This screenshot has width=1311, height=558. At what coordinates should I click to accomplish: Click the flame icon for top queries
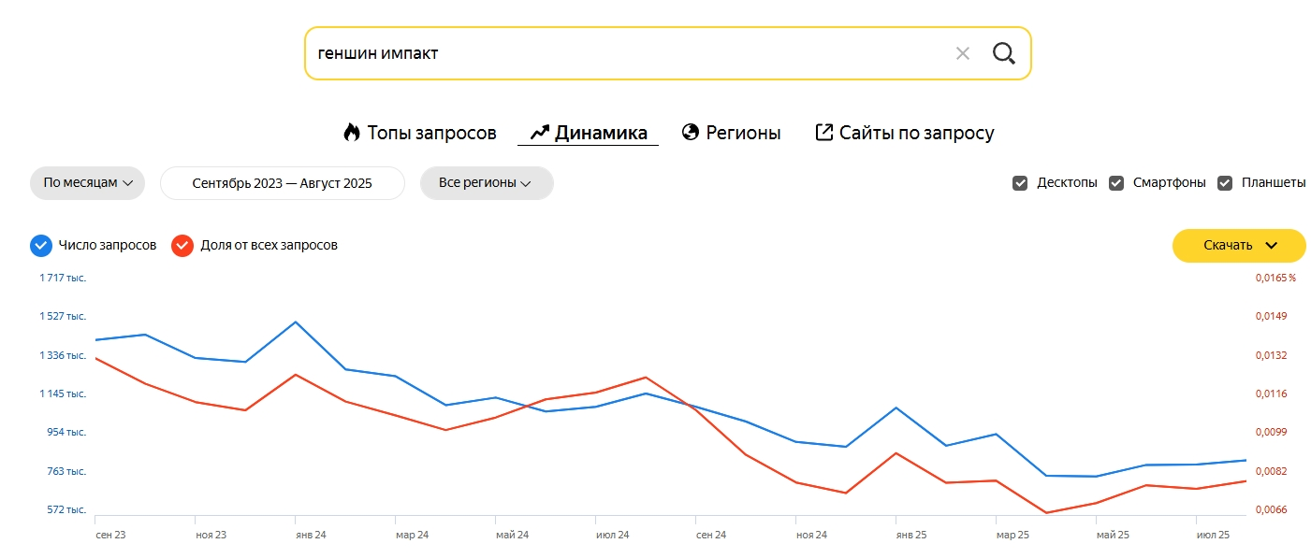coord(352,133)
